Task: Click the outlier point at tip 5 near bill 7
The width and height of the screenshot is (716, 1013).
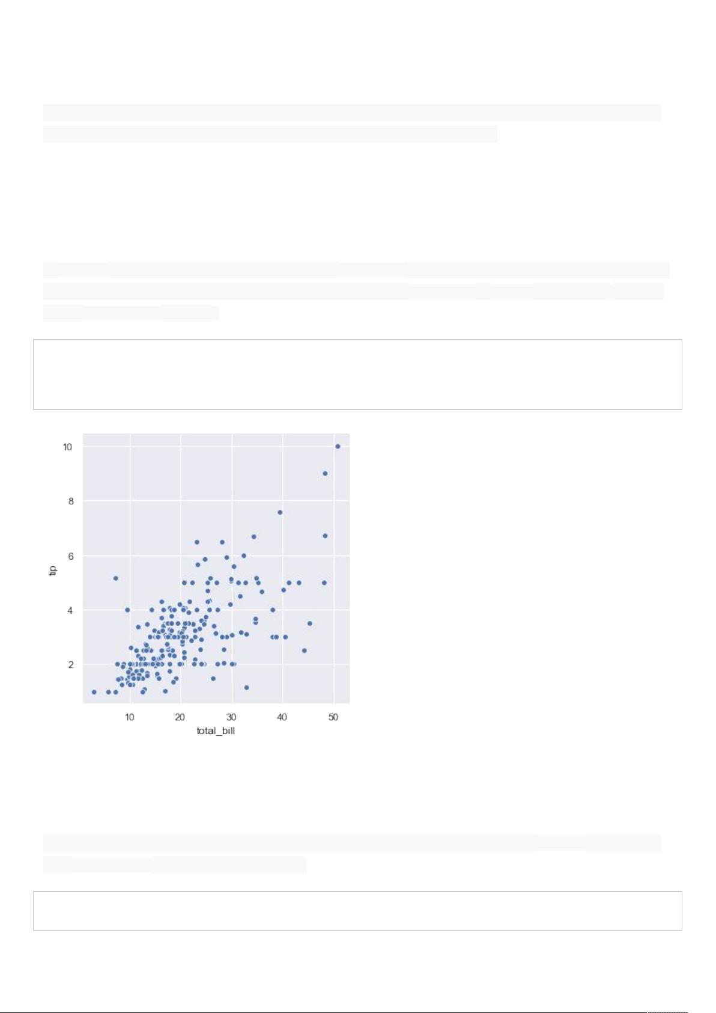Action: (x=116, y=578)
